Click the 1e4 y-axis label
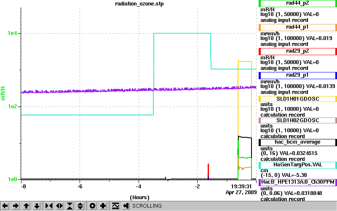 (12, 33)
